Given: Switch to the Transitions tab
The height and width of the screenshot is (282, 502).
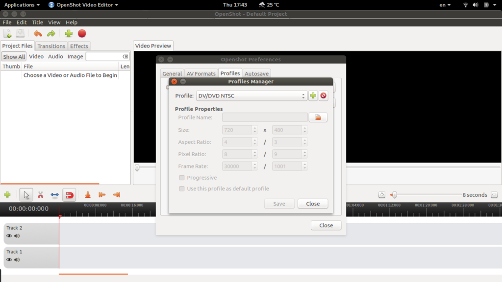Looking at the screenshot, I should tap(51, 46).
